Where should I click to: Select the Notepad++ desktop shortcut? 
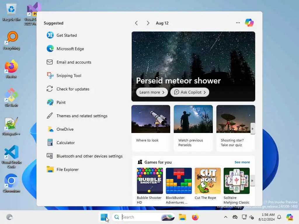[11, 126]
